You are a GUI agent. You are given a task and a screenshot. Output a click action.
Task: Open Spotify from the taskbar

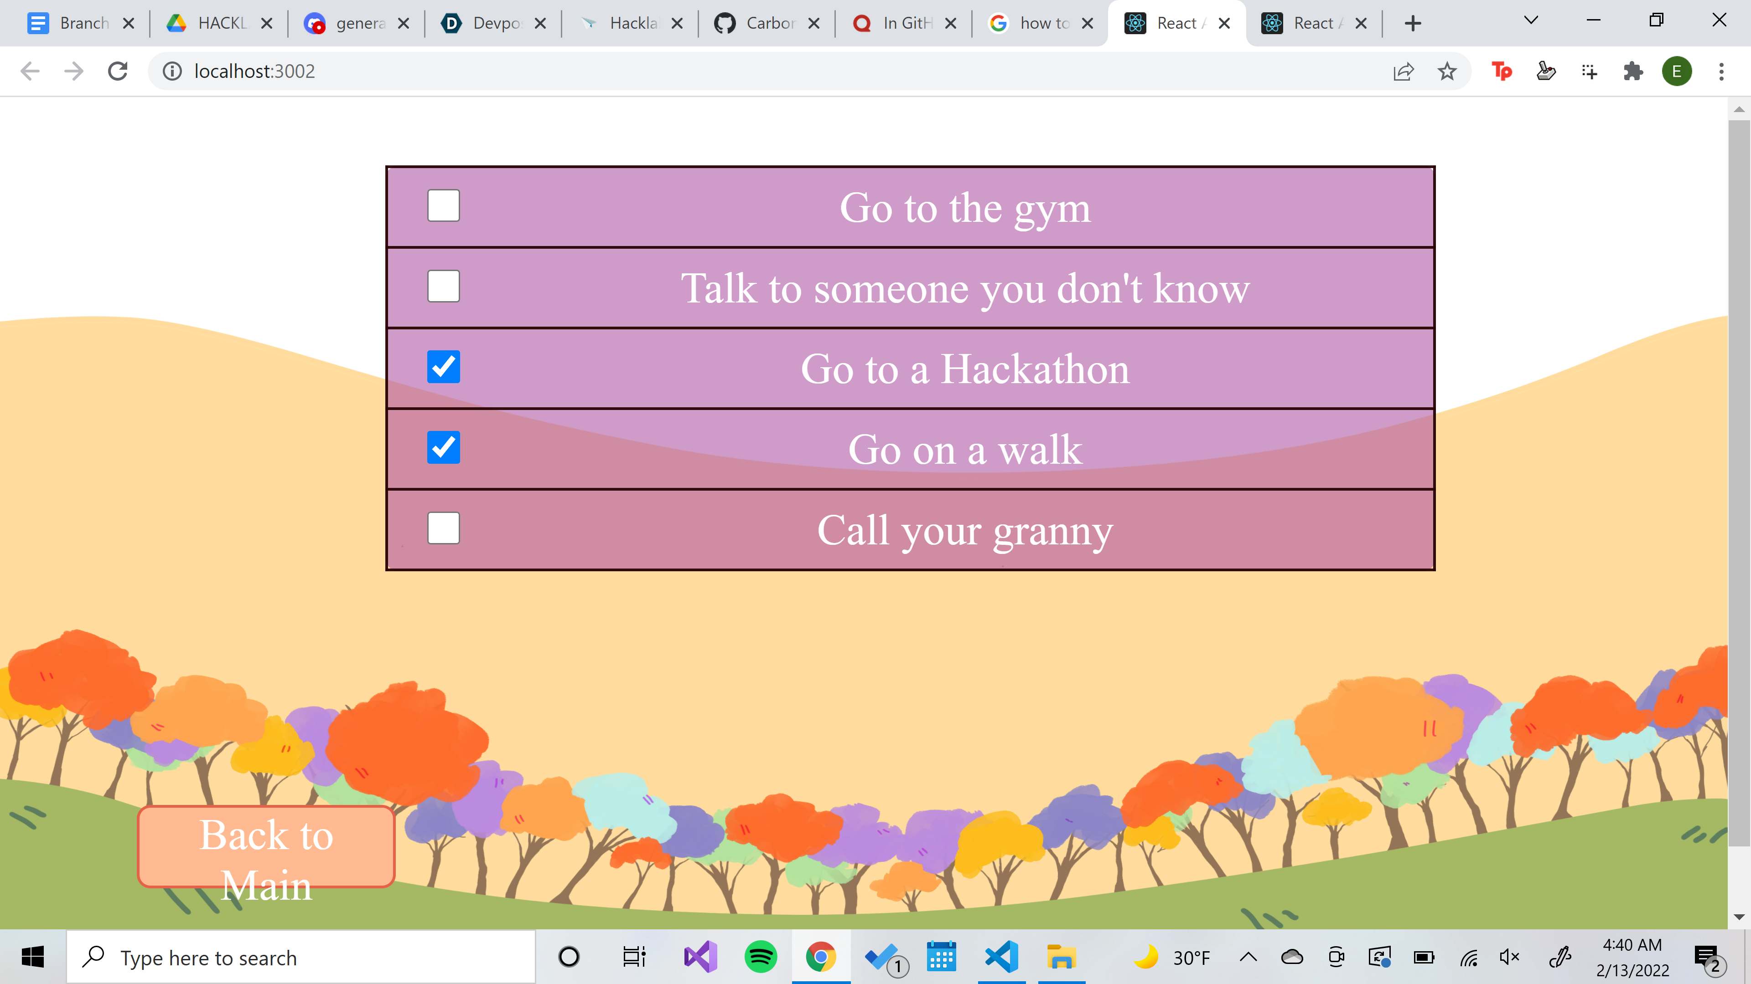[x=761, y=958]
